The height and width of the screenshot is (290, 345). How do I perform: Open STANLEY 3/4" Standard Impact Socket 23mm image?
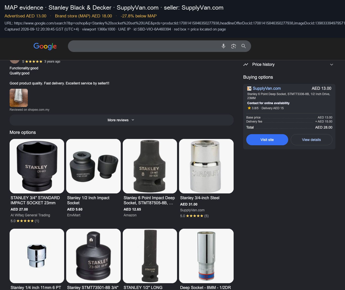[x=37, y=166]
